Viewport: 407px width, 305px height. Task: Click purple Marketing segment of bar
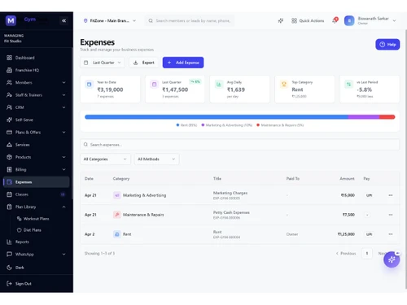coord(364,117)
